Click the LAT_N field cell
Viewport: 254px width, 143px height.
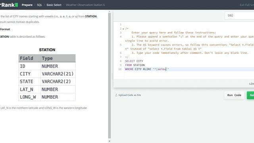click(x=30, y=89)
